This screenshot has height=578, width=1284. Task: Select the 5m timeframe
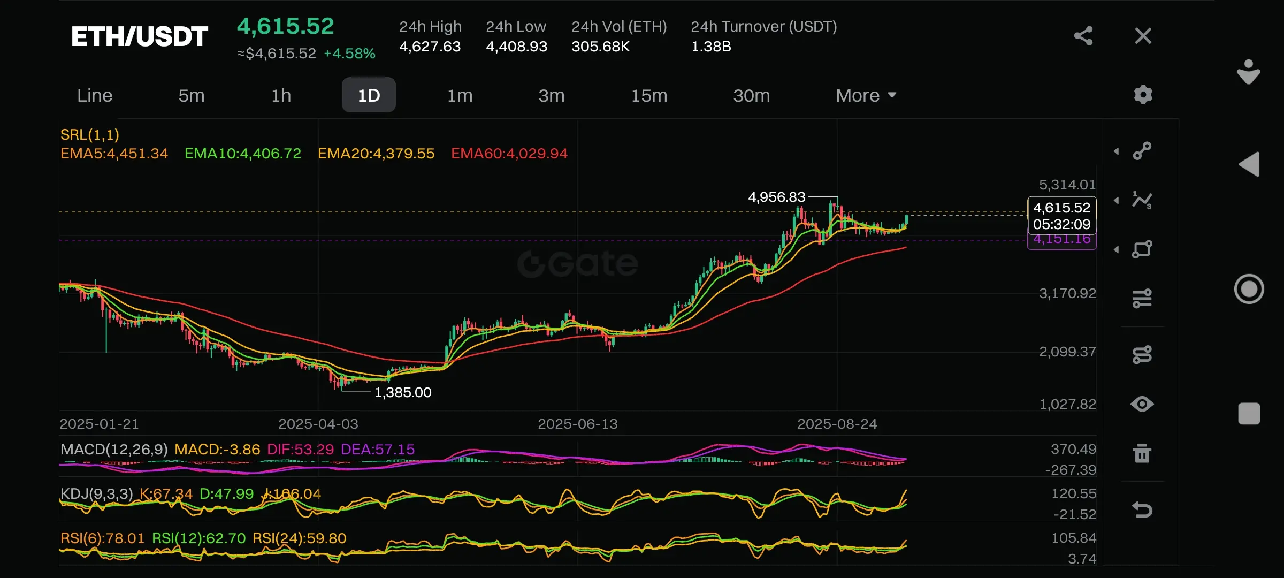click(192, 95)
